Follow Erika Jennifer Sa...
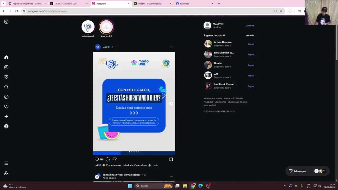Image resolution: width=338 pixels, height=190 pixels. tap(251, 55)
